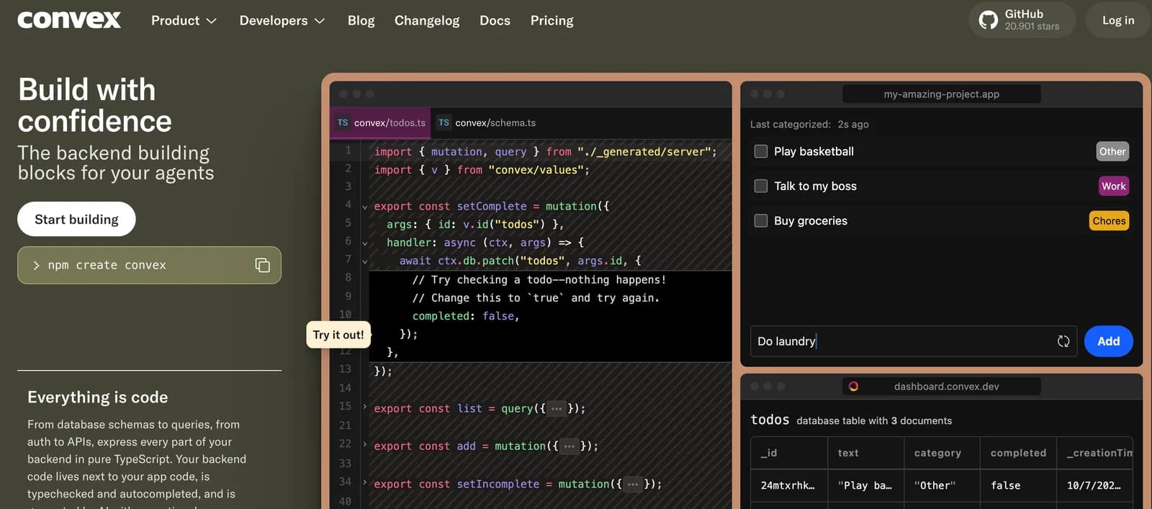Collapse the handler fold on line 6
This screenshot has height=509, width=1152.
364,243
